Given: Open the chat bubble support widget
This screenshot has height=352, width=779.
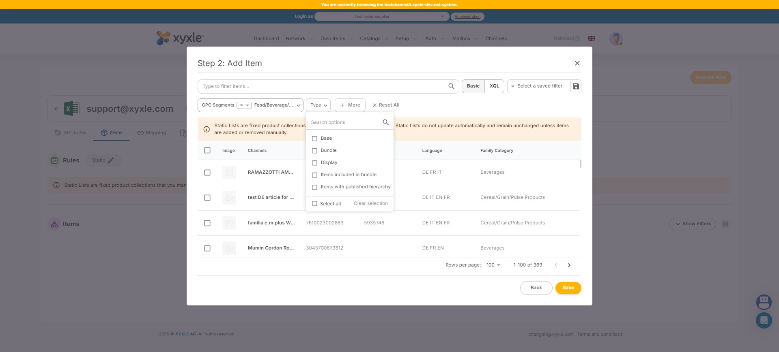Looking at the screenshot, I should click(x=764, y=320).
